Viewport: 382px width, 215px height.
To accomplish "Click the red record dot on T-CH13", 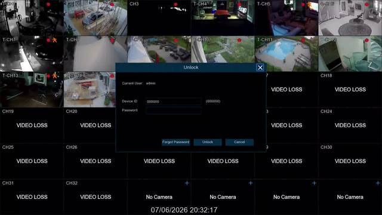I will click(48, 76).
